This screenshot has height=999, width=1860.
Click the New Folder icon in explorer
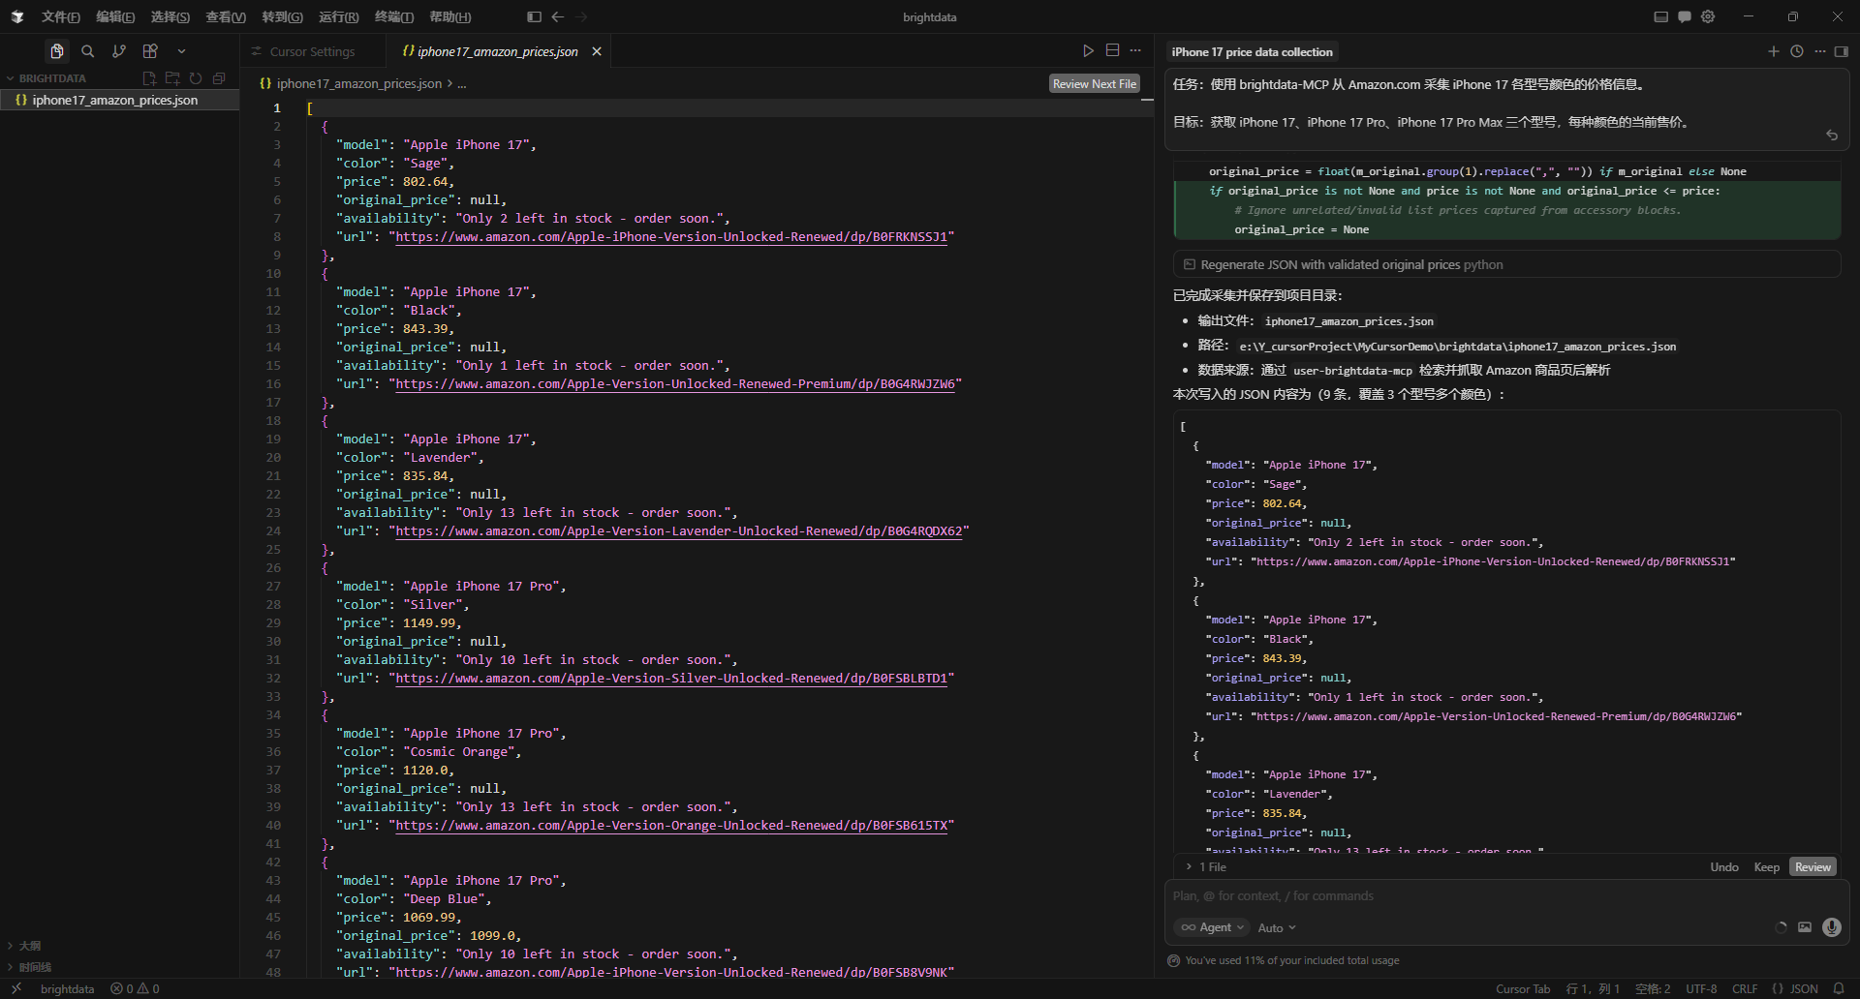[172, 78]
